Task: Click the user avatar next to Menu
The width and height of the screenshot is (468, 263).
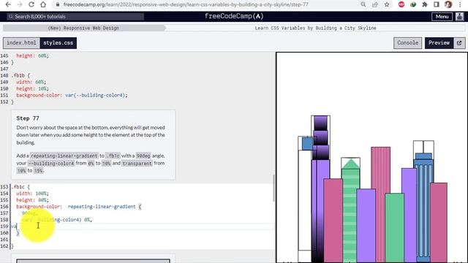Action: point(459,16)
